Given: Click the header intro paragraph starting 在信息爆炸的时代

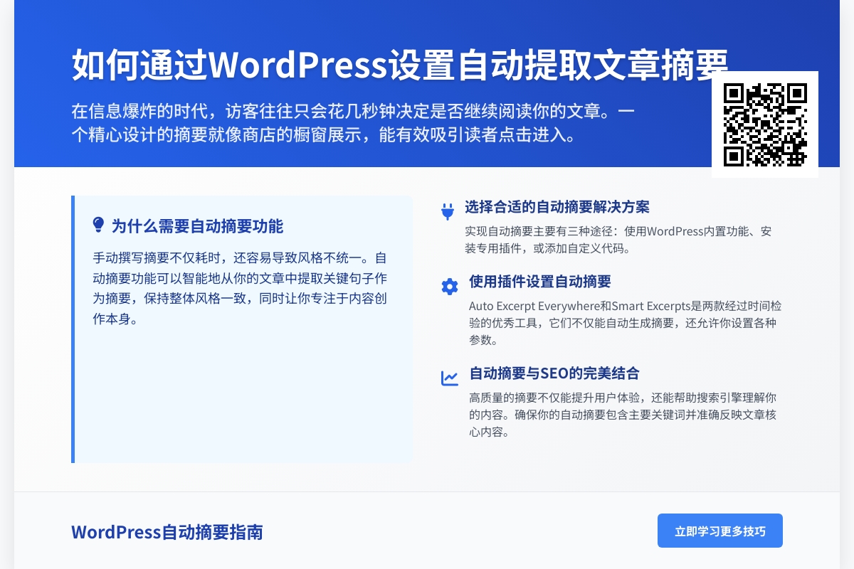Looking at the screenshot, I should pos(354,124).
